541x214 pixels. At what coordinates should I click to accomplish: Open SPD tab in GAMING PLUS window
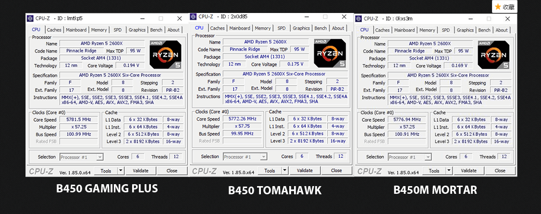[x=118, y=30]
